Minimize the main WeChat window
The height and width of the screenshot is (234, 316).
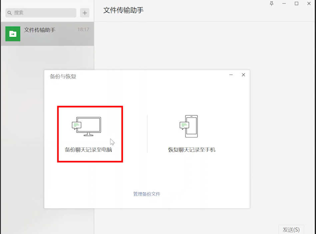click(284, 4)
